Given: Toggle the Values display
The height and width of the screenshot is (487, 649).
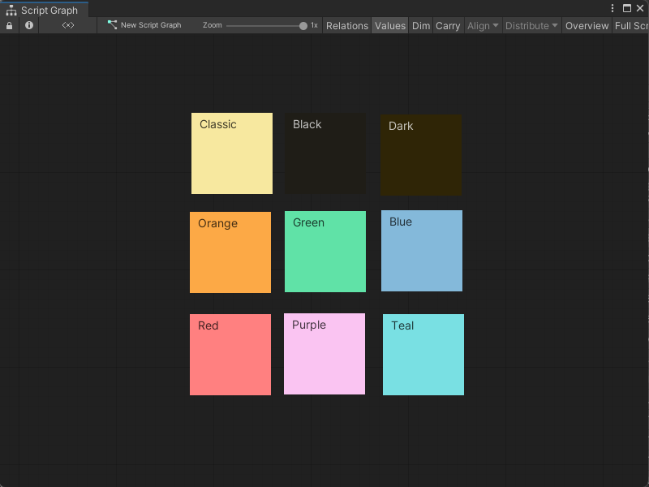Looking at the screenshot, I should 389,25.
